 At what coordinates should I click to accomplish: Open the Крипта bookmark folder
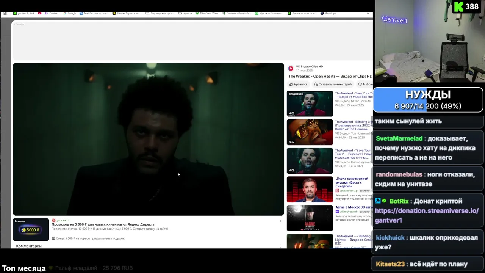pyautogui.click(x=186, y=13)
